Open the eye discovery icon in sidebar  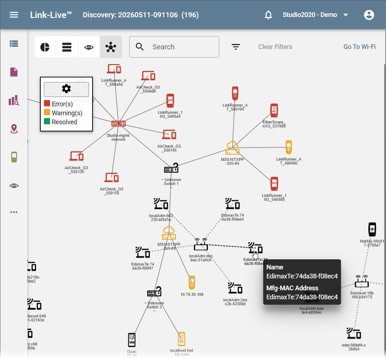[14, 185]
